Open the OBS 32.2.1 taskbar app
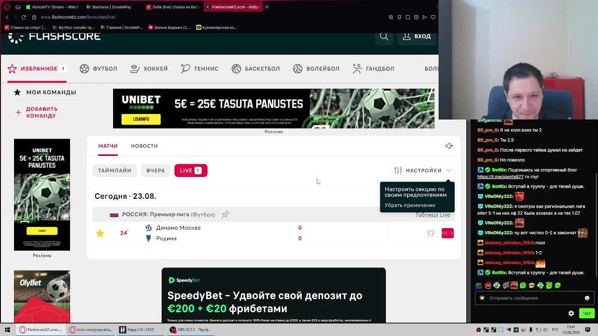The width and height of the screenshot is (598, 336). tap(191, 330)
